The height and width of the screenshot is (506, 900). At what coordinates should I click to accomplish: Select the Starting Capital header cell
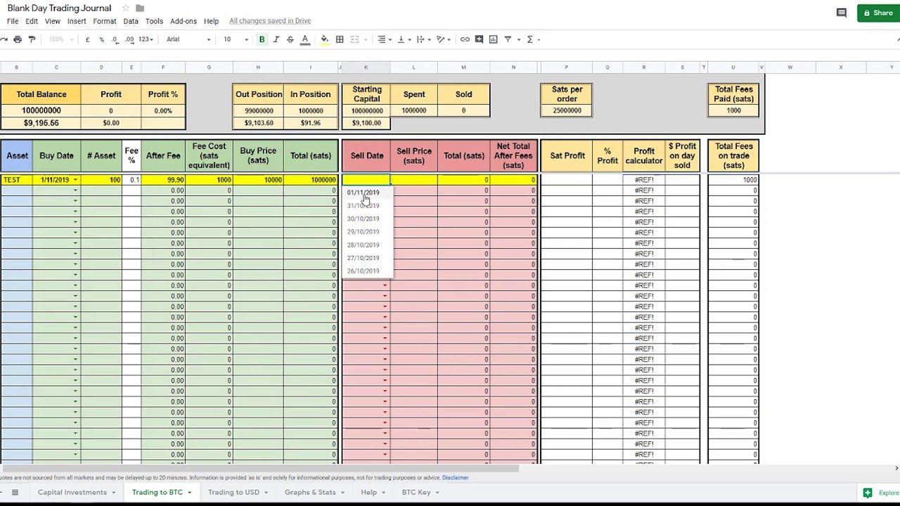pyautogui.click(x=366, y=94)
